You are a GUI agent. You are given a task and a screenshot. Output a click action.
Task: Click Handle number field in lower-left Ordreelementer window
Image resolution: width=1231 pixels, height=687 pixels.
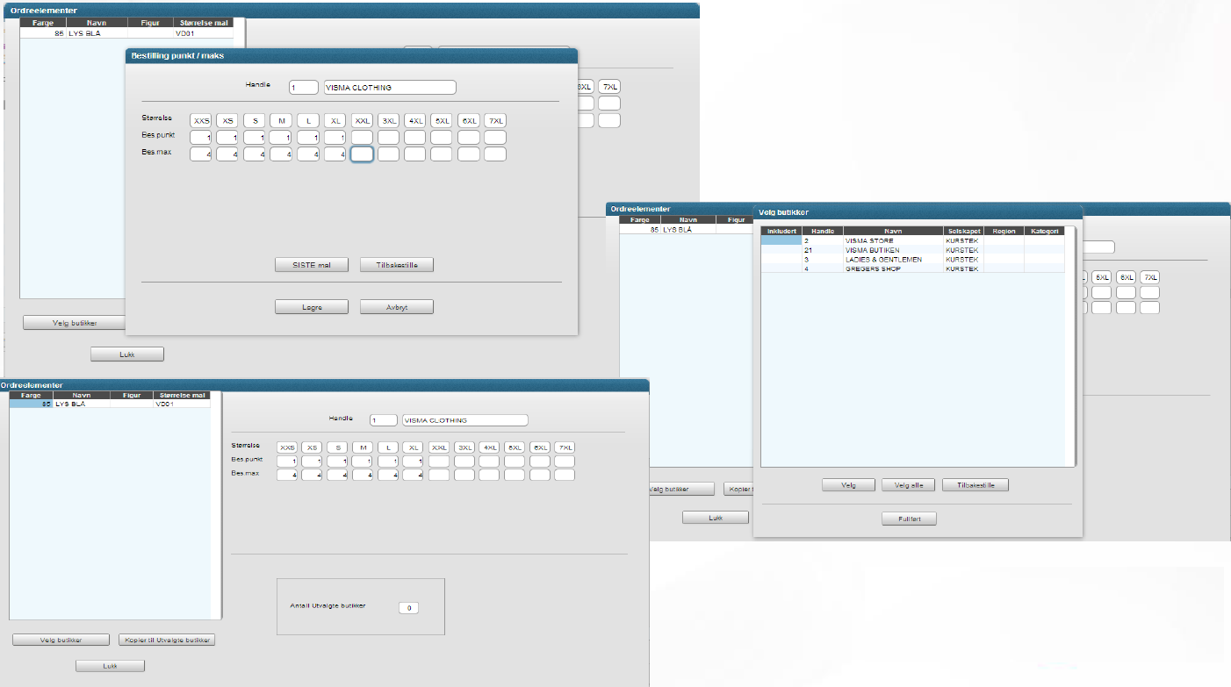(x=384, y=420)
